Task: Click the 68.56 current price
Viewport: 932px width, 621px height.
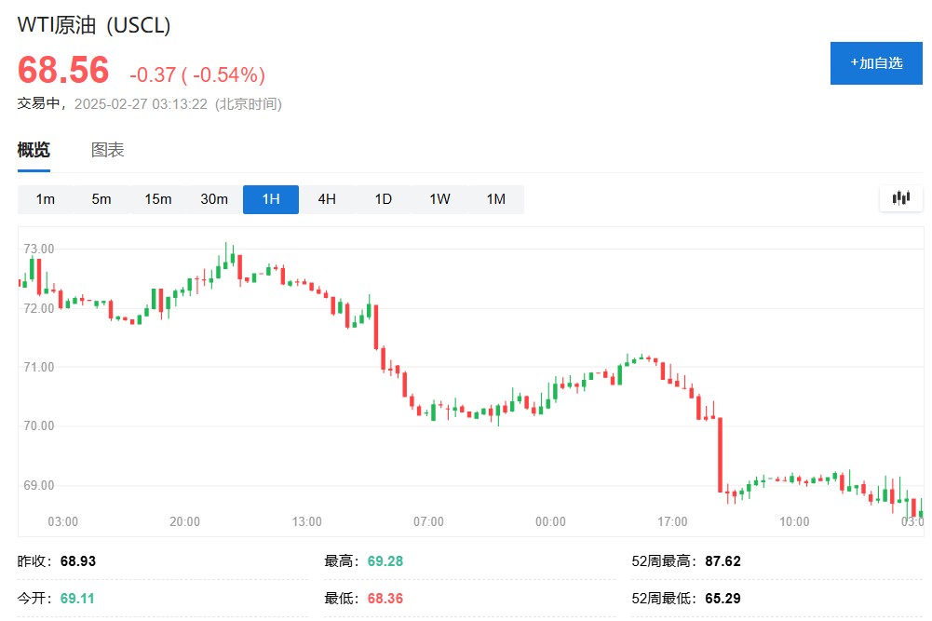Action: pyautogui.click(x=63, y=71)
